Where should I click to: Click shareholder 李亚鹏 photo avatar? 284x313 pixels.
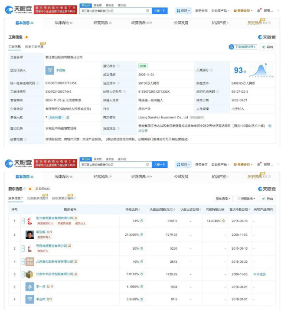(29, 235)
